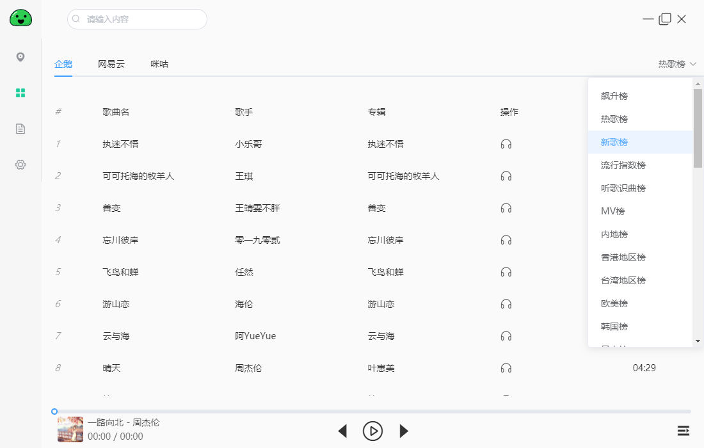Play 执迷不悟 via its headphone icon
This screenshot has height=448, width=704.
click(x=506, y=144)
